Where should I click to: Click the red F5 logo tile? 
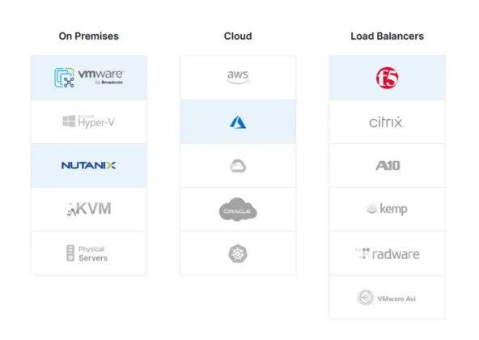coord(387,78)
